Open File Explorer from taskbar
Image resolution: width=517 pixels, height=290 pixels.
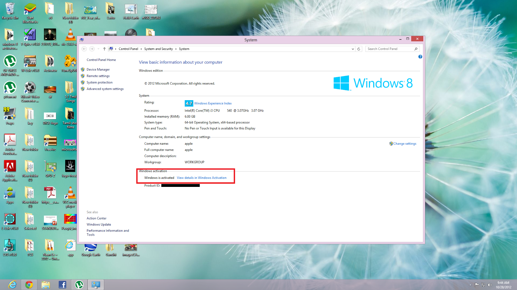point(46,285)
